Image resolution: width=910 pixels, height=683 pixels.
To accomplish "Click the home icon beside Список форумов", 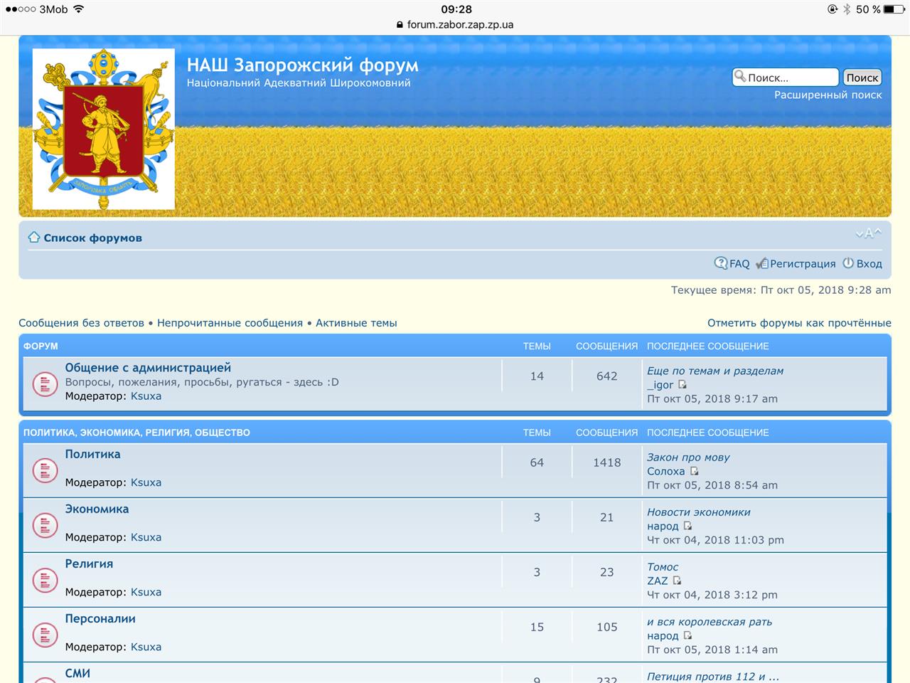I will [33, 238].
